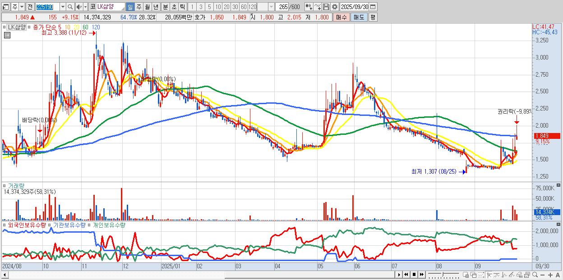Select interval 5 tab

point(209,7)
